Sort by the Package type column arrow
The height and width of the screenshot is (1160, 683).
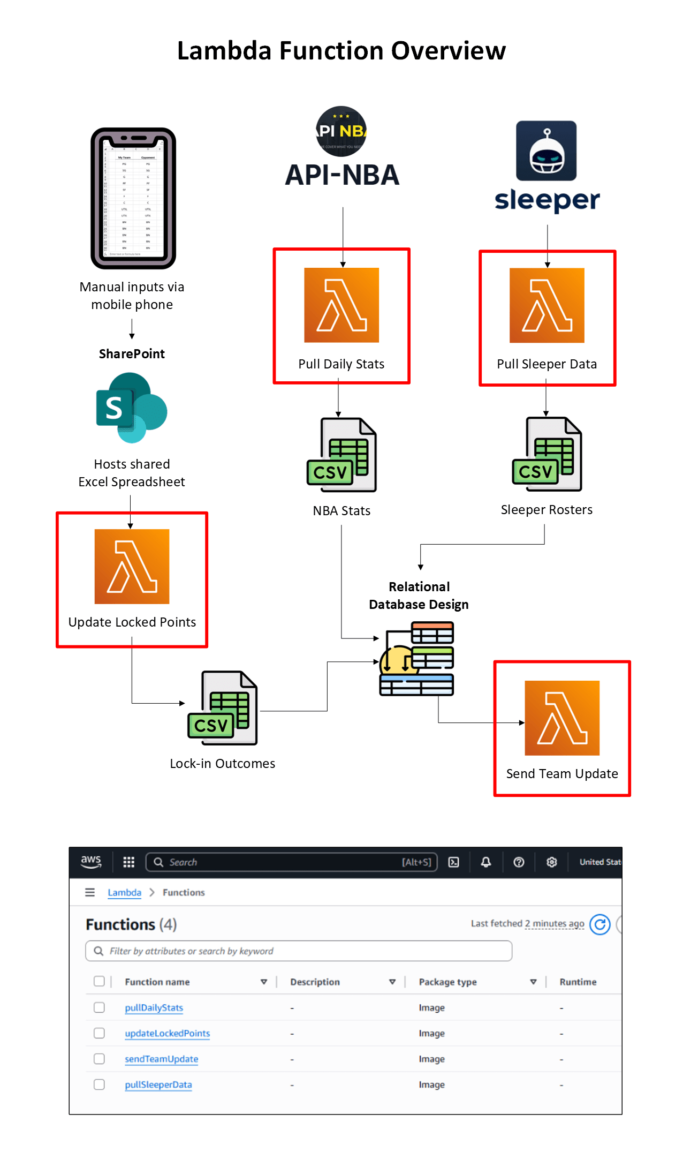pyautogui.click(x=533, y=982)
